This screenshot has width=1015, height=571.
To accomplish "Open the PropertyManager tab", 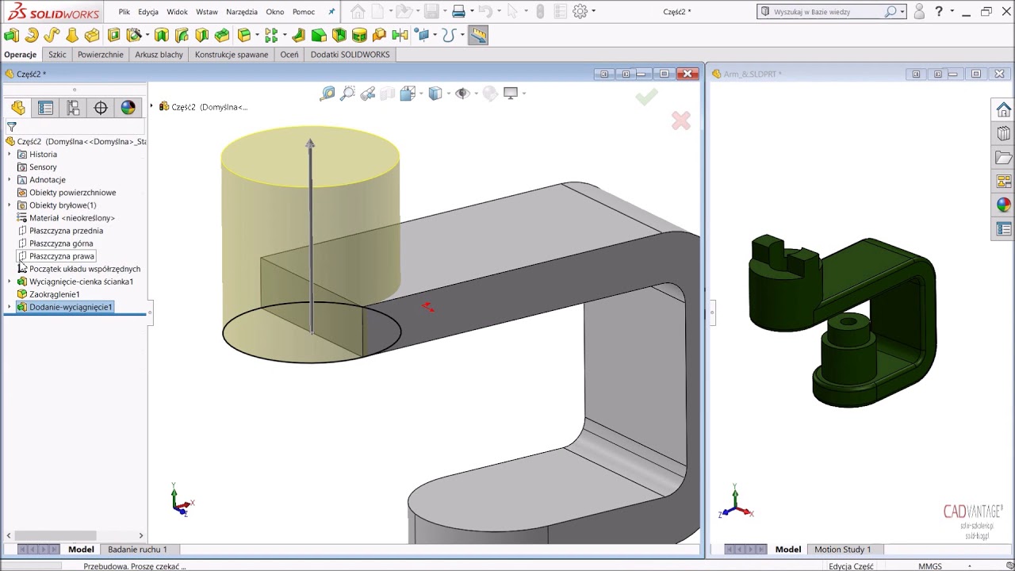I will coord(46,108).
